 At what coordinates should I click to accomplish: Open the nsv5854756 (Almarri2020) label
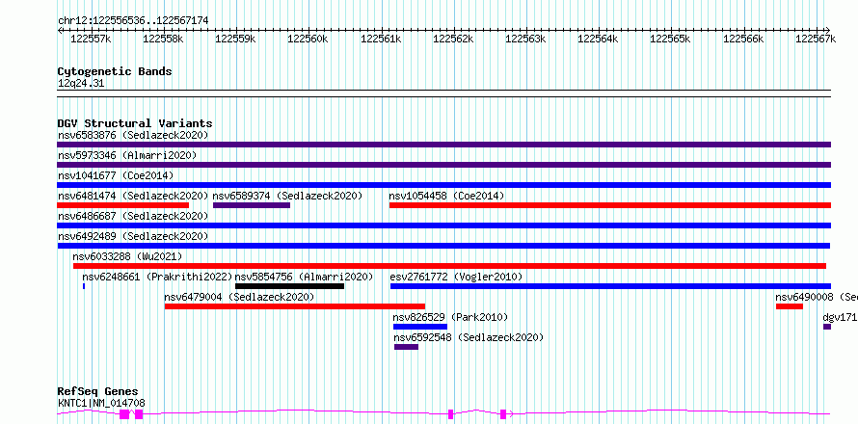coord(304,277)
